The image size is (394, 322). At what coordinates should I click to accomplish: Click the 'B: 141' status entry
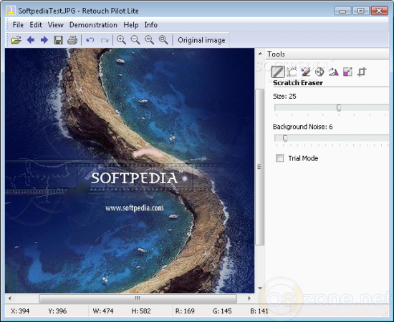click(x=259, y=311)
